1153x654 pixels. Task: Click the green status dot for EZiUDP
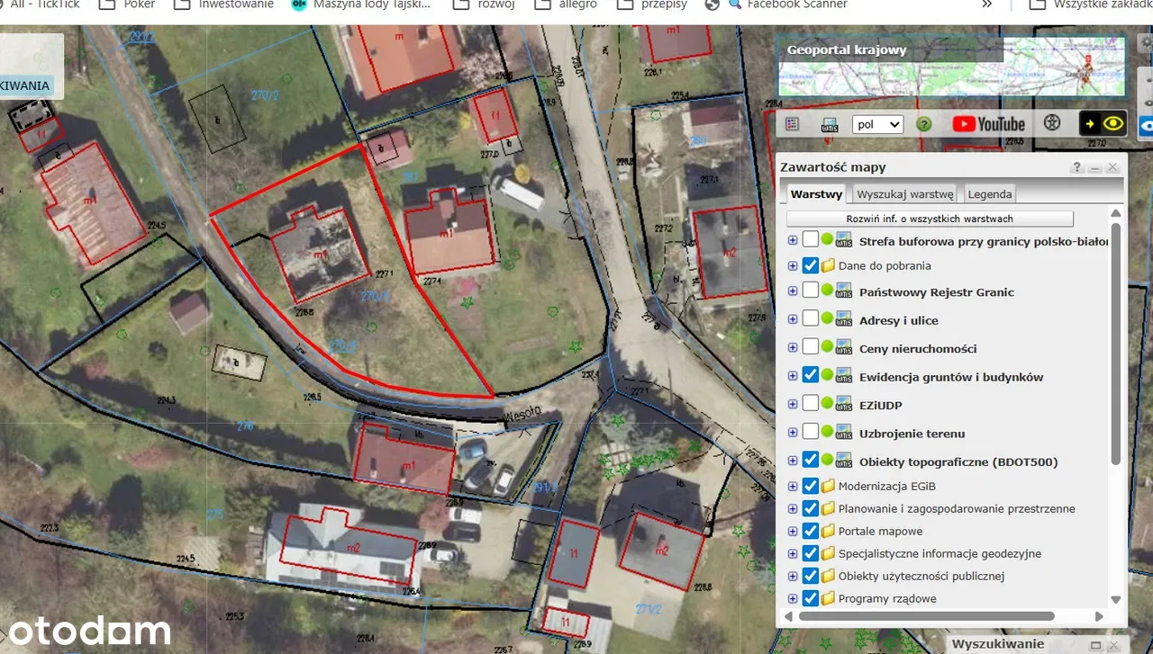click(x=827, y=404)
